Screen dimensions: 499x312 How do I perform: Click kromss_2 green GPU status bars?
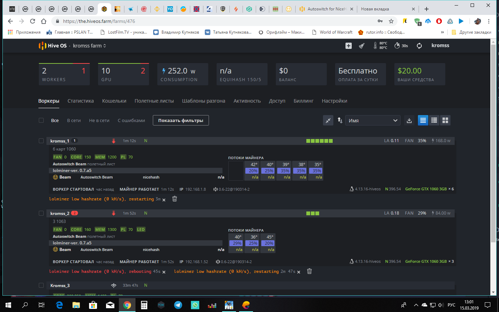[313, 213]
